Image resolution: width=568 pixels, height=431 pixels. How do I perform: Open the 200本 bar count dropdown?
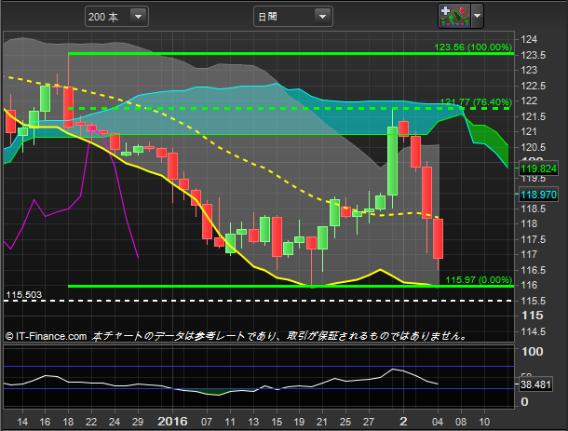click(x=116, y=17)
